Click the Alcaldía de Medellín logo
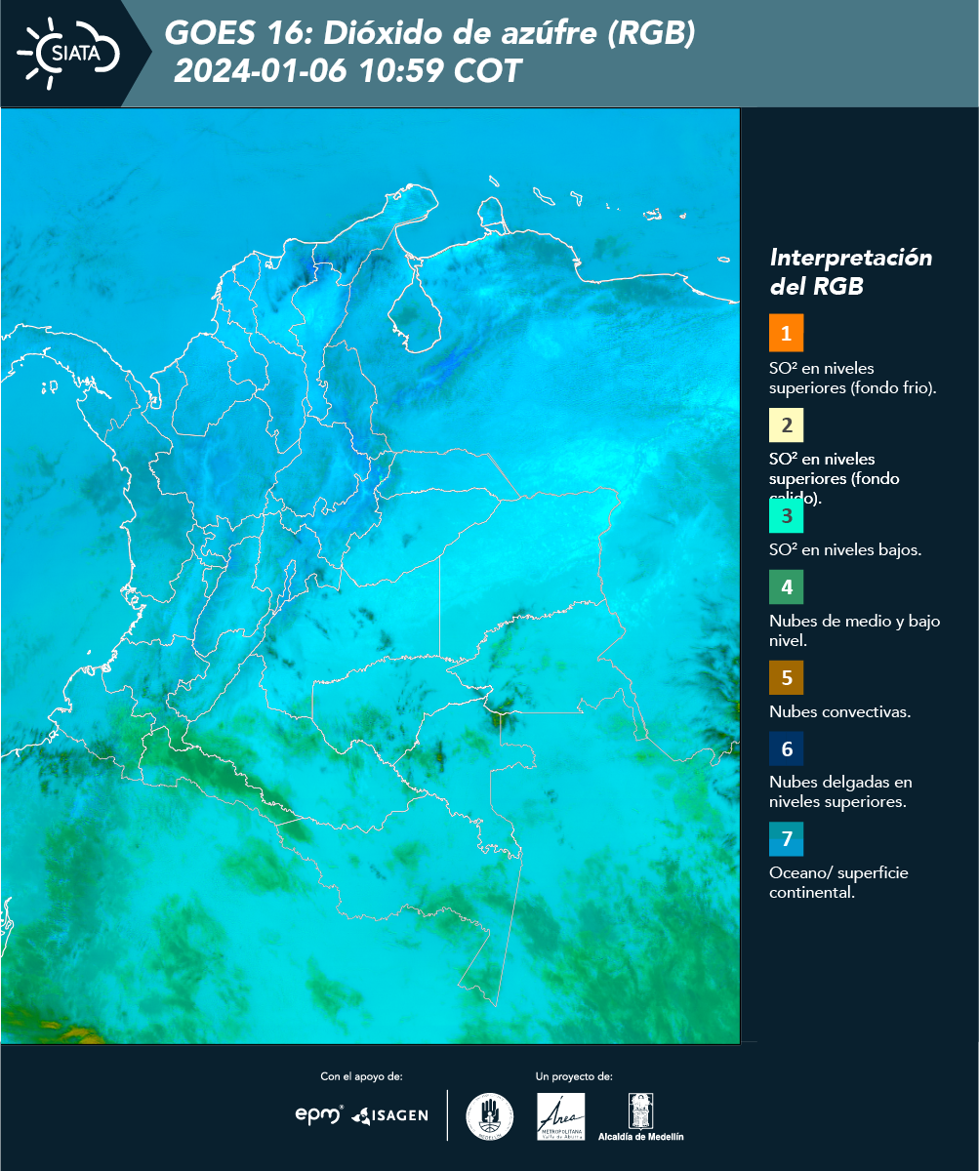 [x=640, y=1116]
